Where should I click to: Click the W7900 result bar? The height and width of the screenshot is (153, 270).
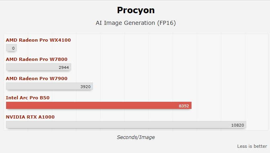coord(49,87)
